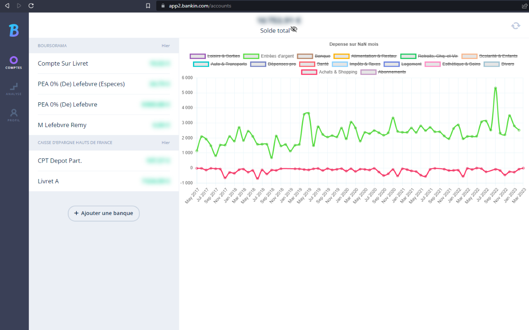Viewport: 529px width, 330px height.
Task: Select the Livret A account
Action: click(48, 181)
